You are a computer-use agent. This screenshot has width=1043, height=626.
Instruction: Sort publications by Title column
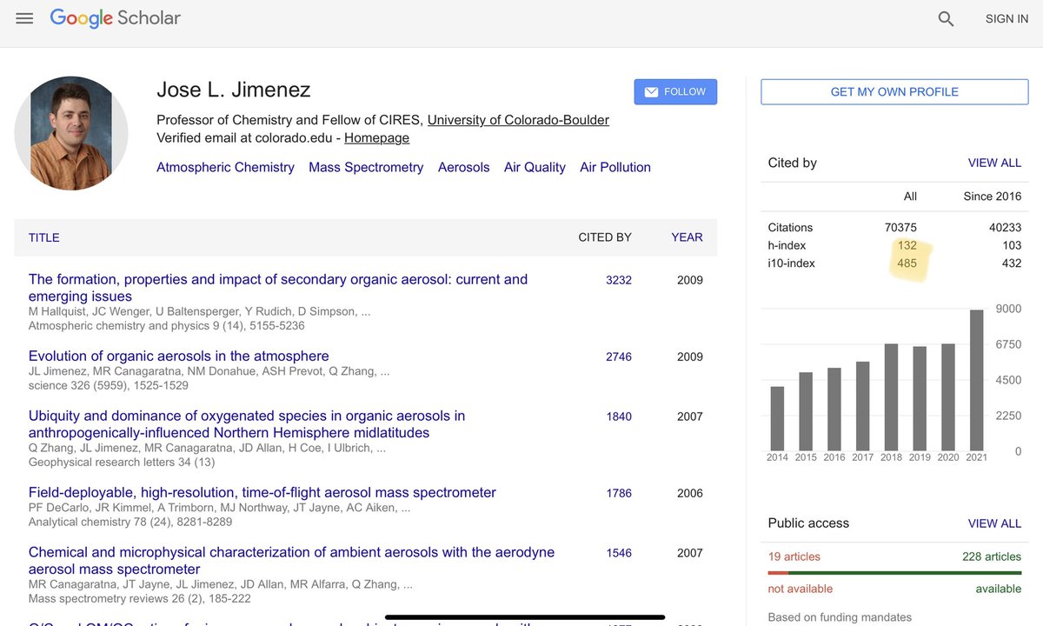43,237
